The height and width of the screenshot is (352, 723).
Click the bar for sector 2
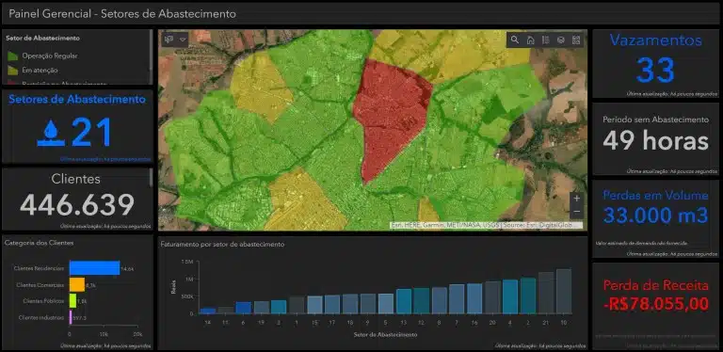tap(528, 296)
